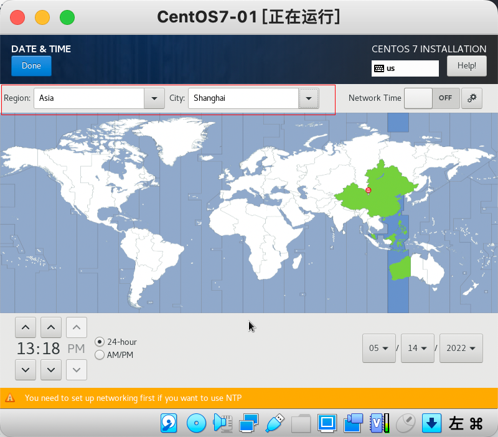Click the mouse integration status icon

tap(406, 423)
